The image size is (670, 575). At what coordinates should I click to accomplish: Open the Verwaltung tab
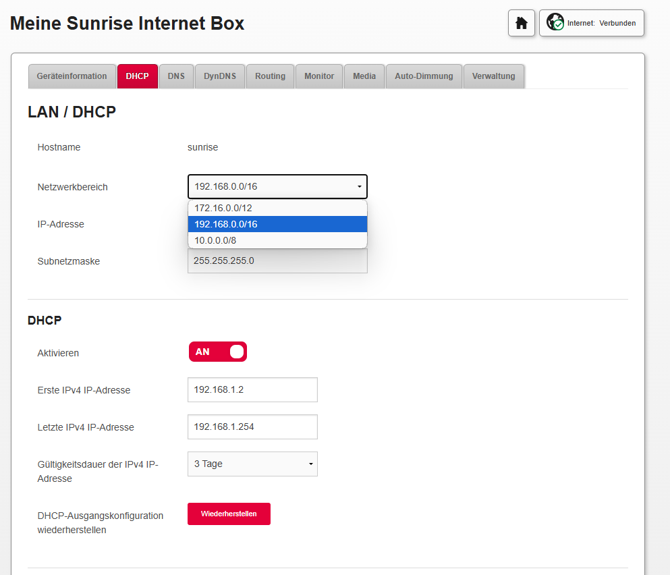(493, 76)
